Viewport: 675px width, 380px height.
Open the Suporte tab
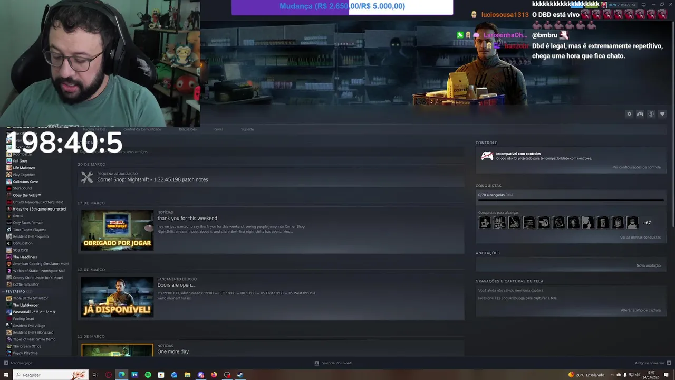(247, 129)
